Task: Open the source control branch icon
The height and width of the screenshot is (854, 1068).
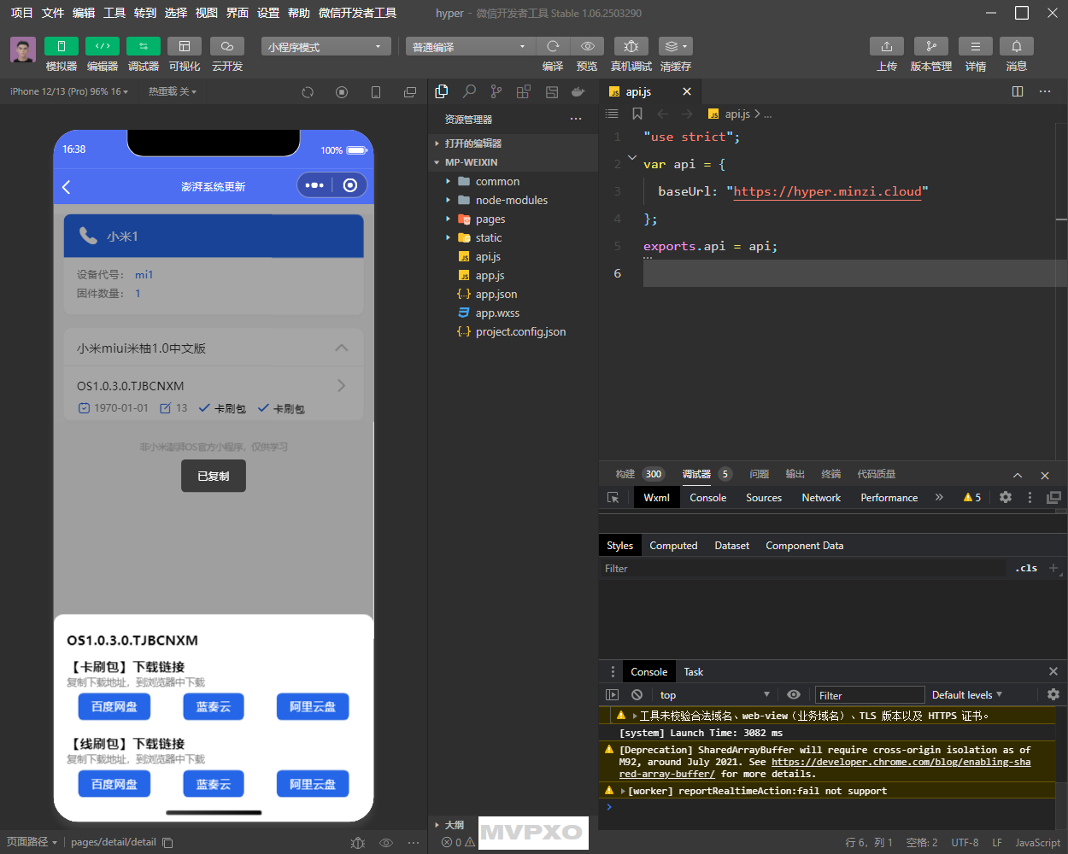Action: point(496,91)
